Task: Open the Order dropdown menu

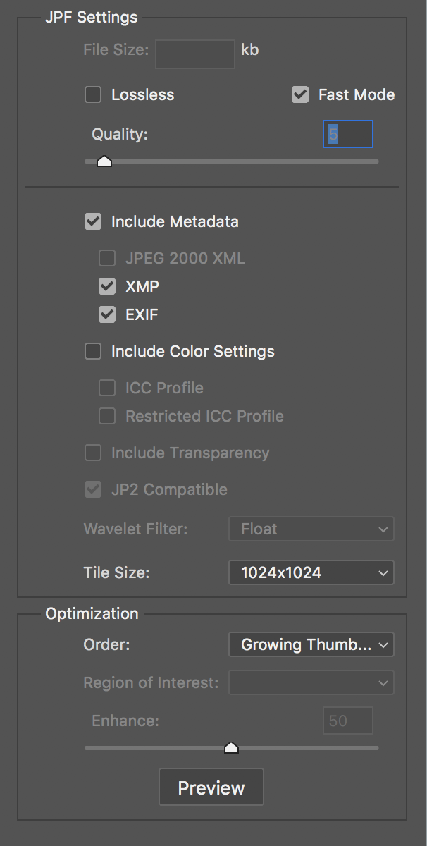Action: (311, 644)
